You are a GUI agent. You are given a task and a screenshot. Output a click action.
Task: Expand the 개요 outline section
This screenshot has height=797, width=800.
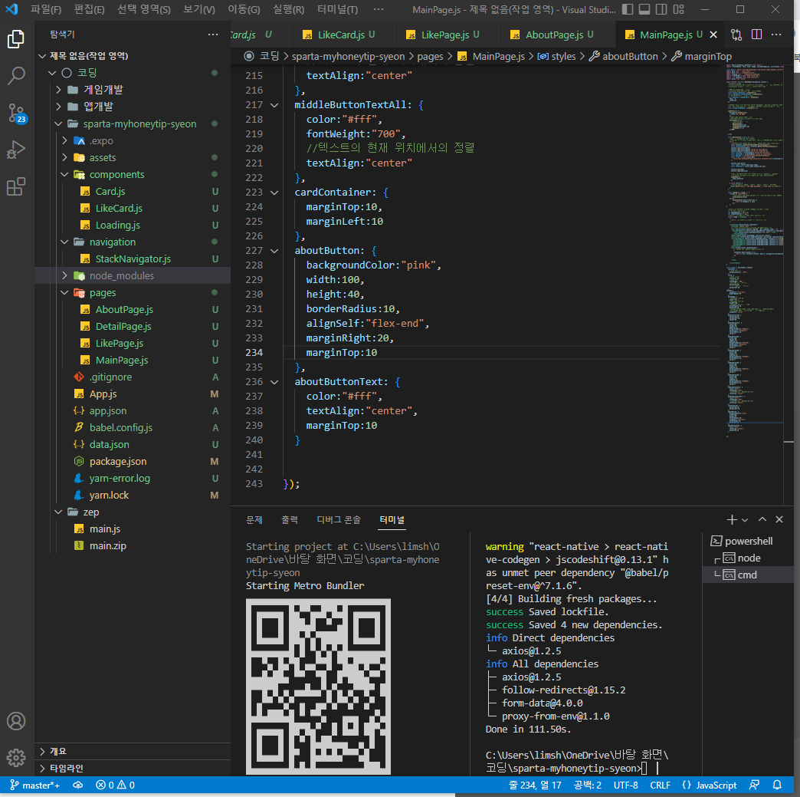pyautogui.click(x=133, y=751)
